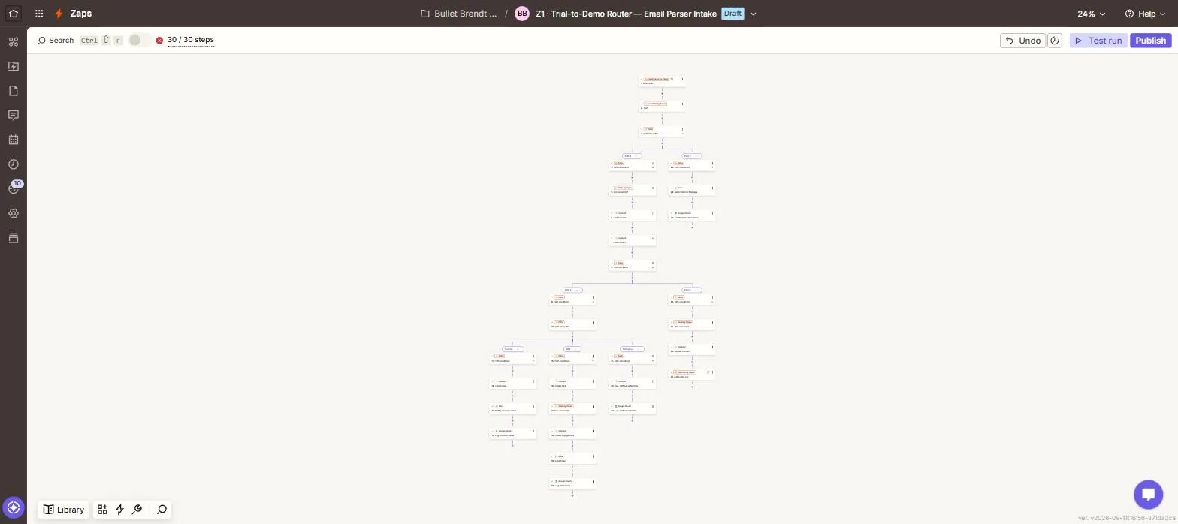Open the first sidebar icon with four circles

click(14, 42)
